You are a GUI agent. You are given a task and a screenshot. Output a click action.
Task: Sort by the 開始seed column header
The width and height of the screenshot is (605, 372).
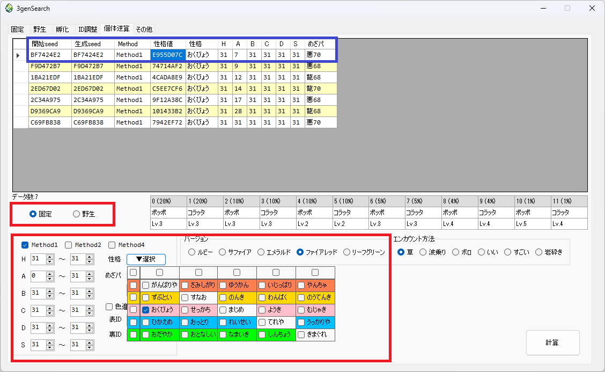click(x=50, y=44)
